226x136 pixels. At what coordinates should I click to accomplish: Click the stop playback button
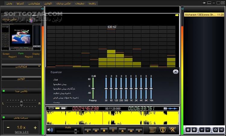(x=104, y=130)
